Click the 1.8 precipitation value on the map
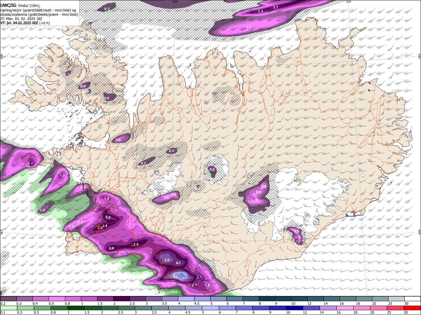The image size is (421, 315). pyautogui.click(x=107, y=199)
